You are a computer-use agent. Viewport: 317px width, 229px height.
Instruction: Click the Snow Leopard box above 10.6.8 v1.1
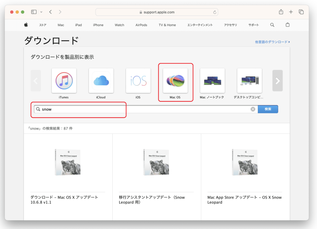tap(68, 162)
